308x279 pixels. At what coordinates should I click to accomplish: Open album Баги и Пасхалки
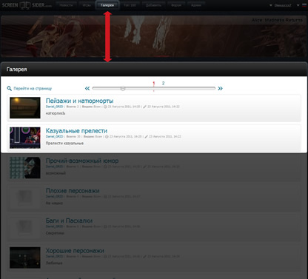69,221
